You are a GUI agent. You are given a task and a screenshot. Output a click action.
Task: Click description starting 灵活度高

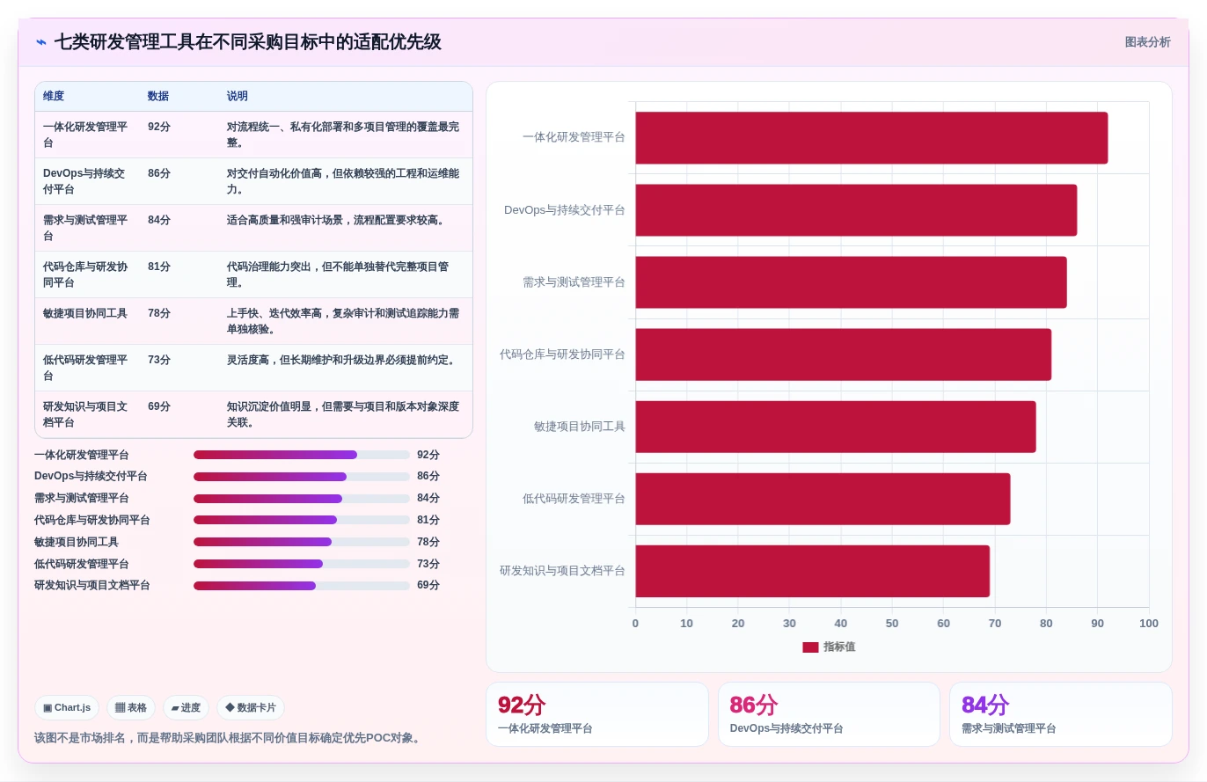point(343,360)
